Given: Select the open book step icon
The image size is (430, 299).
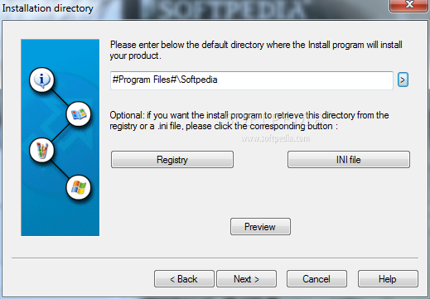Looking at the screenshot, I should tap(79, 113).
